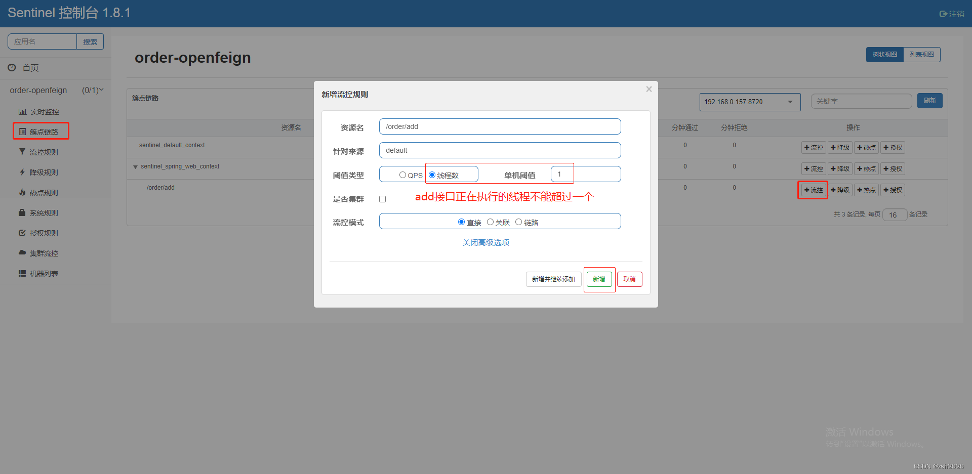
Task: Click +热点 for sentinel_default_context row
Action: coord(866,148)
